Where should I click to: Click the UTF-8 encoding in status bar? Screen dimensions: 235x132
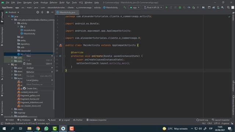click(x=217, y=124)
